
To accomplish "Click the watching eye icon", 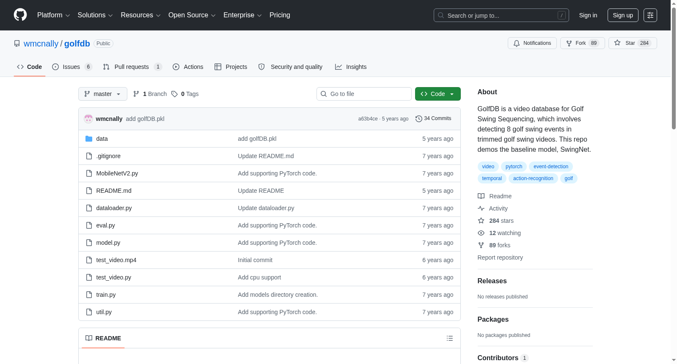I will tap(481, 233).
